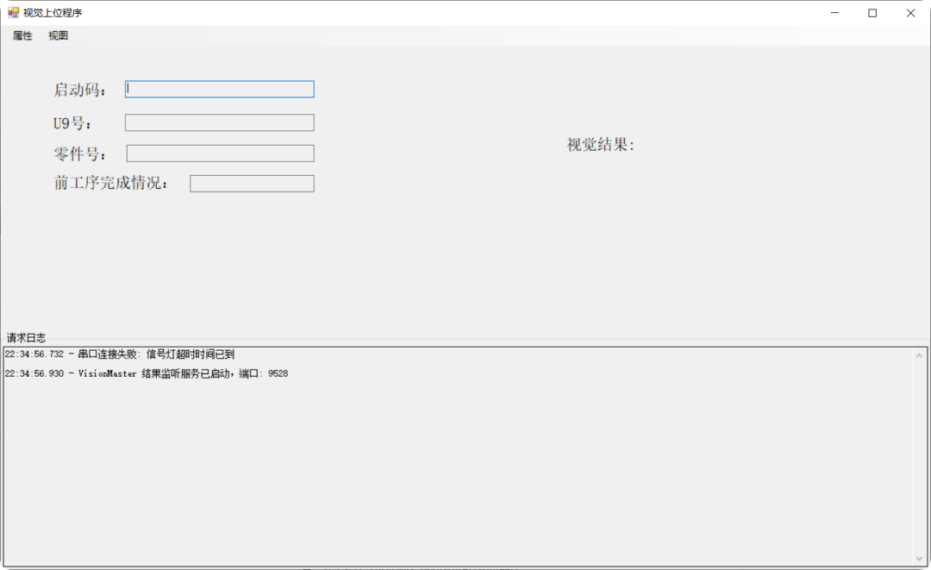Click the 零件号 text box
The image size is (931, 570).
[x=221, y=153]
